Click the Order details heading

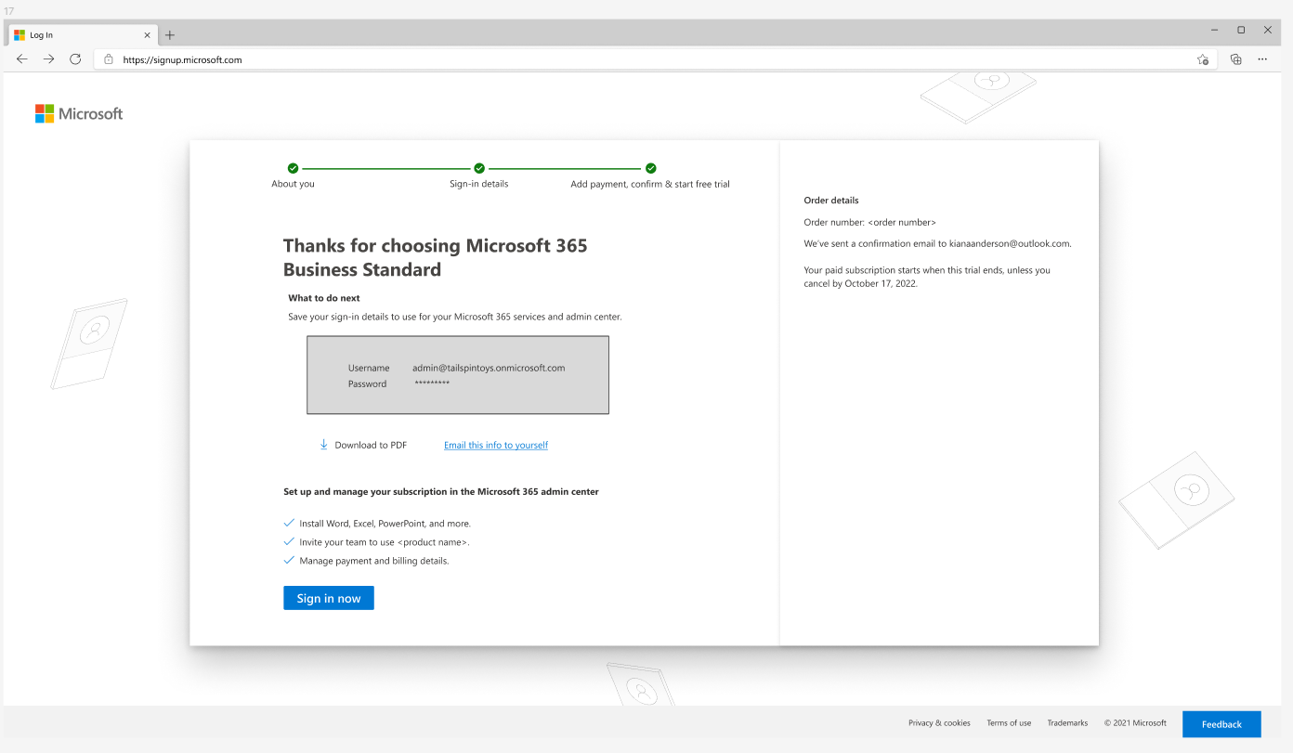tap(831, 201)
